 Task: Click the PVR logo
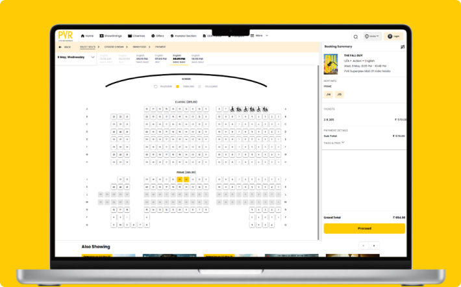(x=64, y=35)
